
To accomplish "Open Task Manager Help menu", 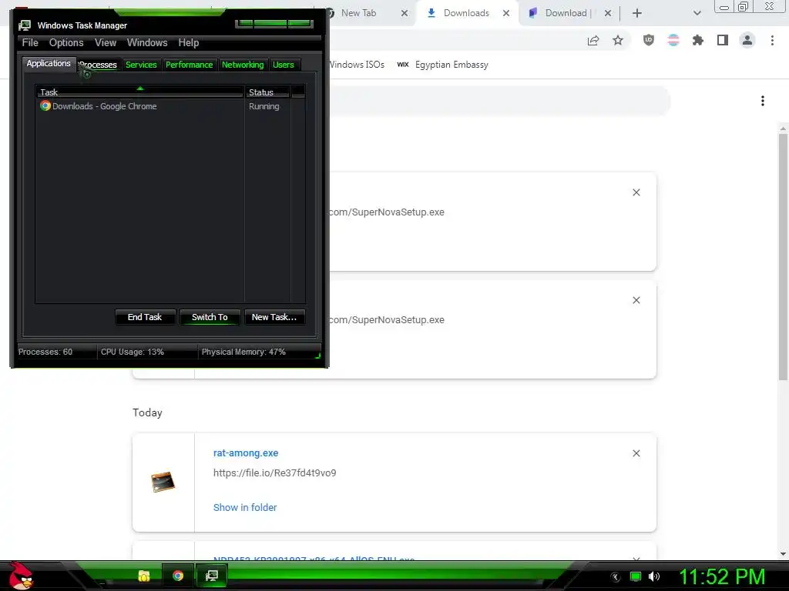I will [189, 43].
